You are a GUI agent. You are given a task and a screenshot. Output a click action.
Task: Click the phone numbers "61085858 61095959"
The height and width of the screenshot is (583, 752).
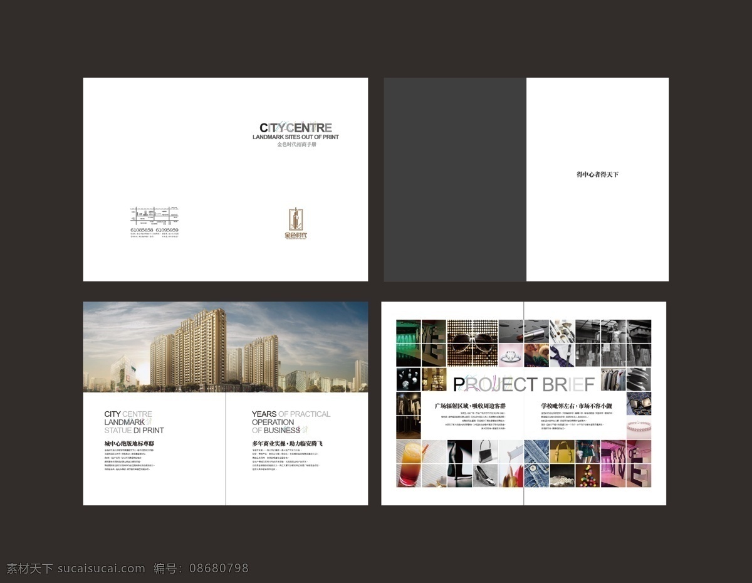click(x=154, y=230)
